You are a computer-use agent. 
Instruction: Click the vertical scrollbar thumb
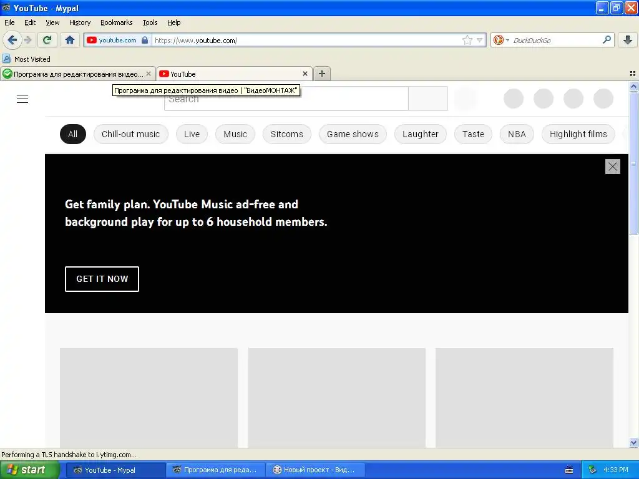point(633,163)
